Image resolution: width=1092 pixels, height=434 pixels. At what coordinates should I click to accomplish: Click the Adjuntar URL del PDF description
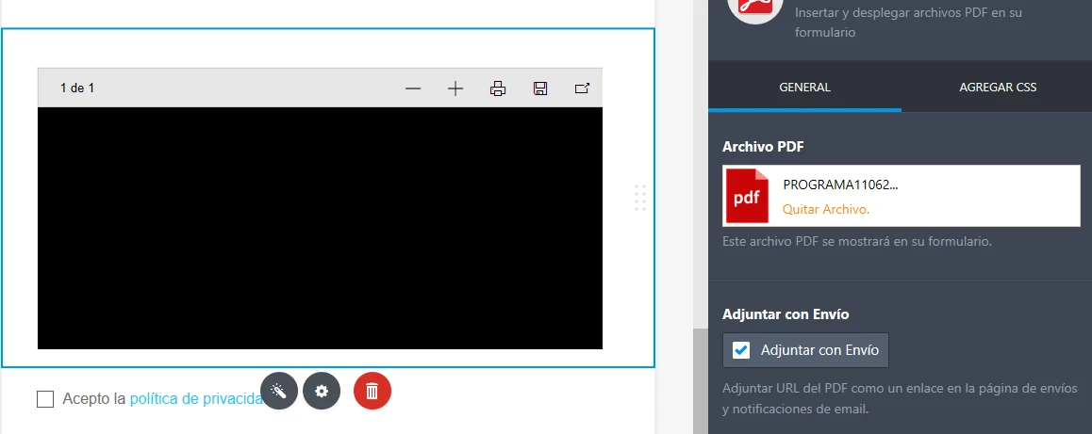(900, 398)
